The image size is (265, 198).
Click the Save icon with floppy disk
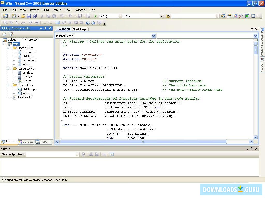tap(29, 16)
